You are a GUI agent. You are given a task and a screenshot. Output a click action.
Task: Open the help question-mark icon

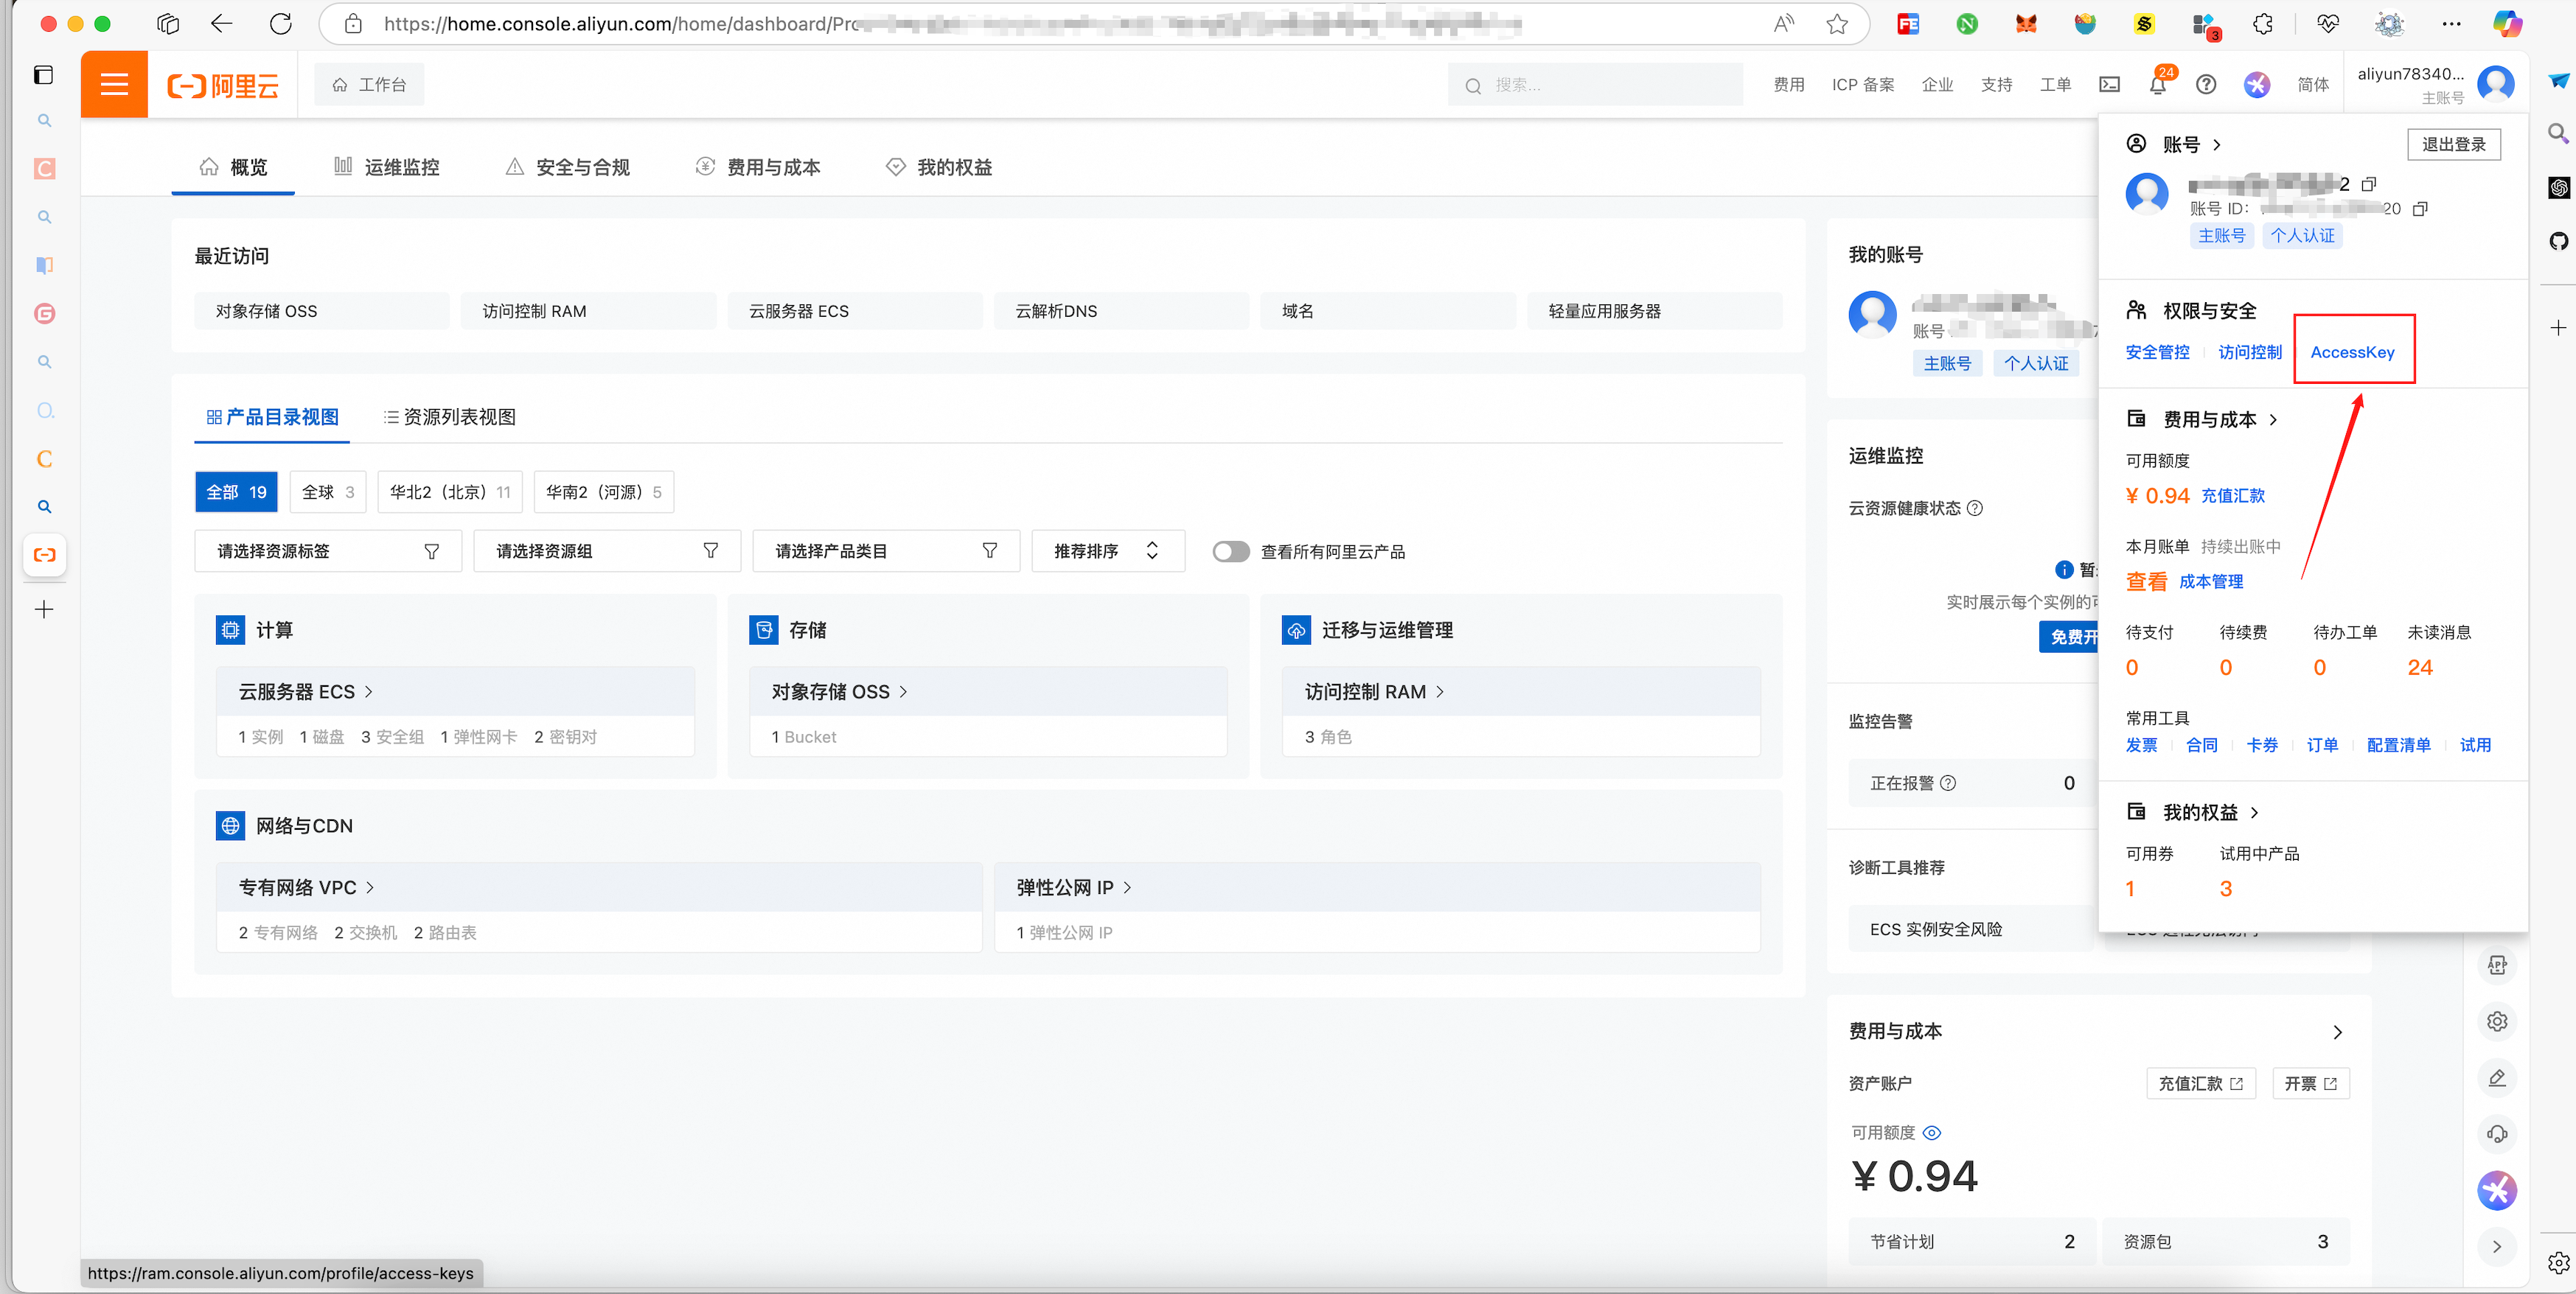click(x=2207, y=85)
